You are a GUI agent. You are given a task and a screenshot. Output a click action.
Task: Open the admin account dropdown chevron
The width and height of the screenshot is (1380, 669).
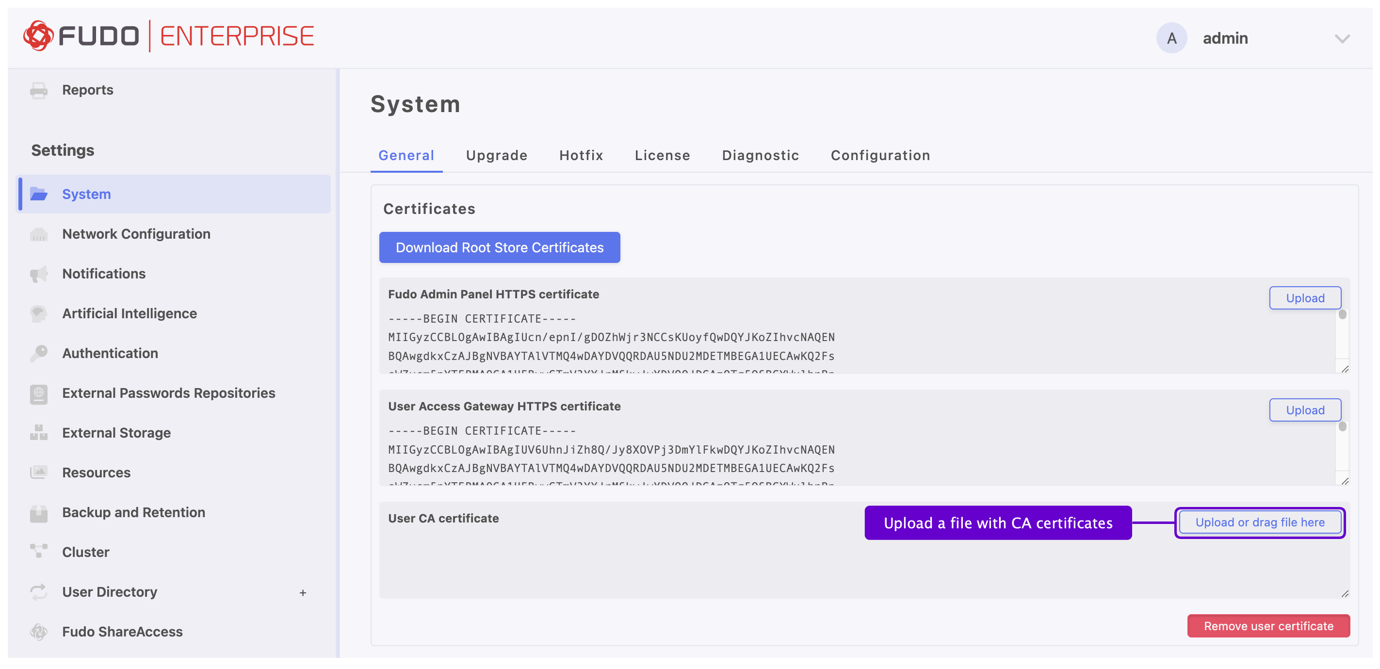click(x=1342, y=38)
